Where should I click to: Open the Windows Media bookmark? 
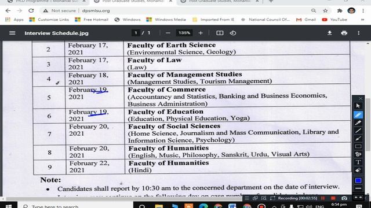pyautogui.click(x=166, y=20)
